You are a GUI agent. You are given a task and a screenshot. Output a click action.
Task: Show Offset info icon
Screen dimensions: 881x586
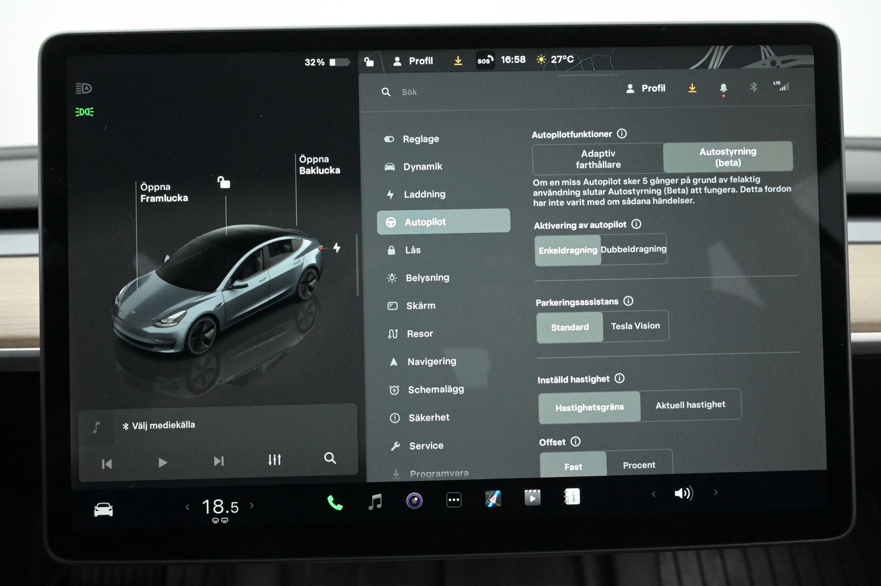coord(575,442)
